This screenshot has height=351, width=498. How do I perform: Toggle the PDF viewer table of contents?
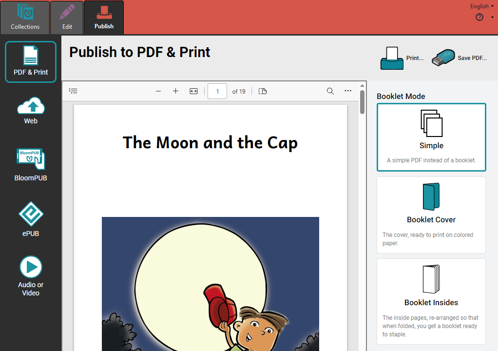[73, 91]
